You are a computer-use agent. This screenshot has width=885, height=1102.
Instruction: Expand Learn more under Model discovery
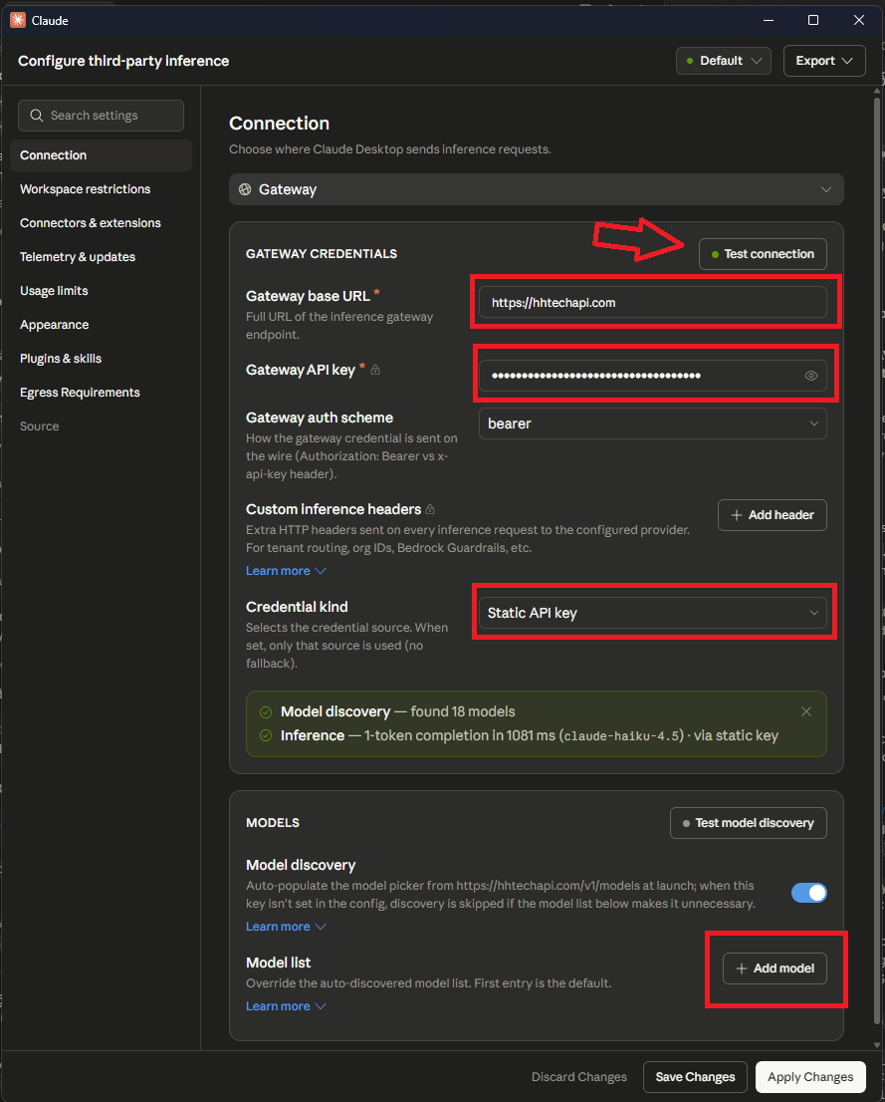286,927
